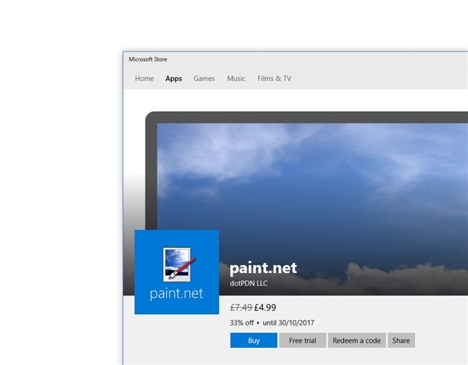Go to the Music tab
This screenshot has width=468, height=365.
click(236, 79)
